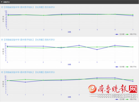Select blue data point at training 6 in 技术评分 chart

pyautogui.click(x=115, y=45)
